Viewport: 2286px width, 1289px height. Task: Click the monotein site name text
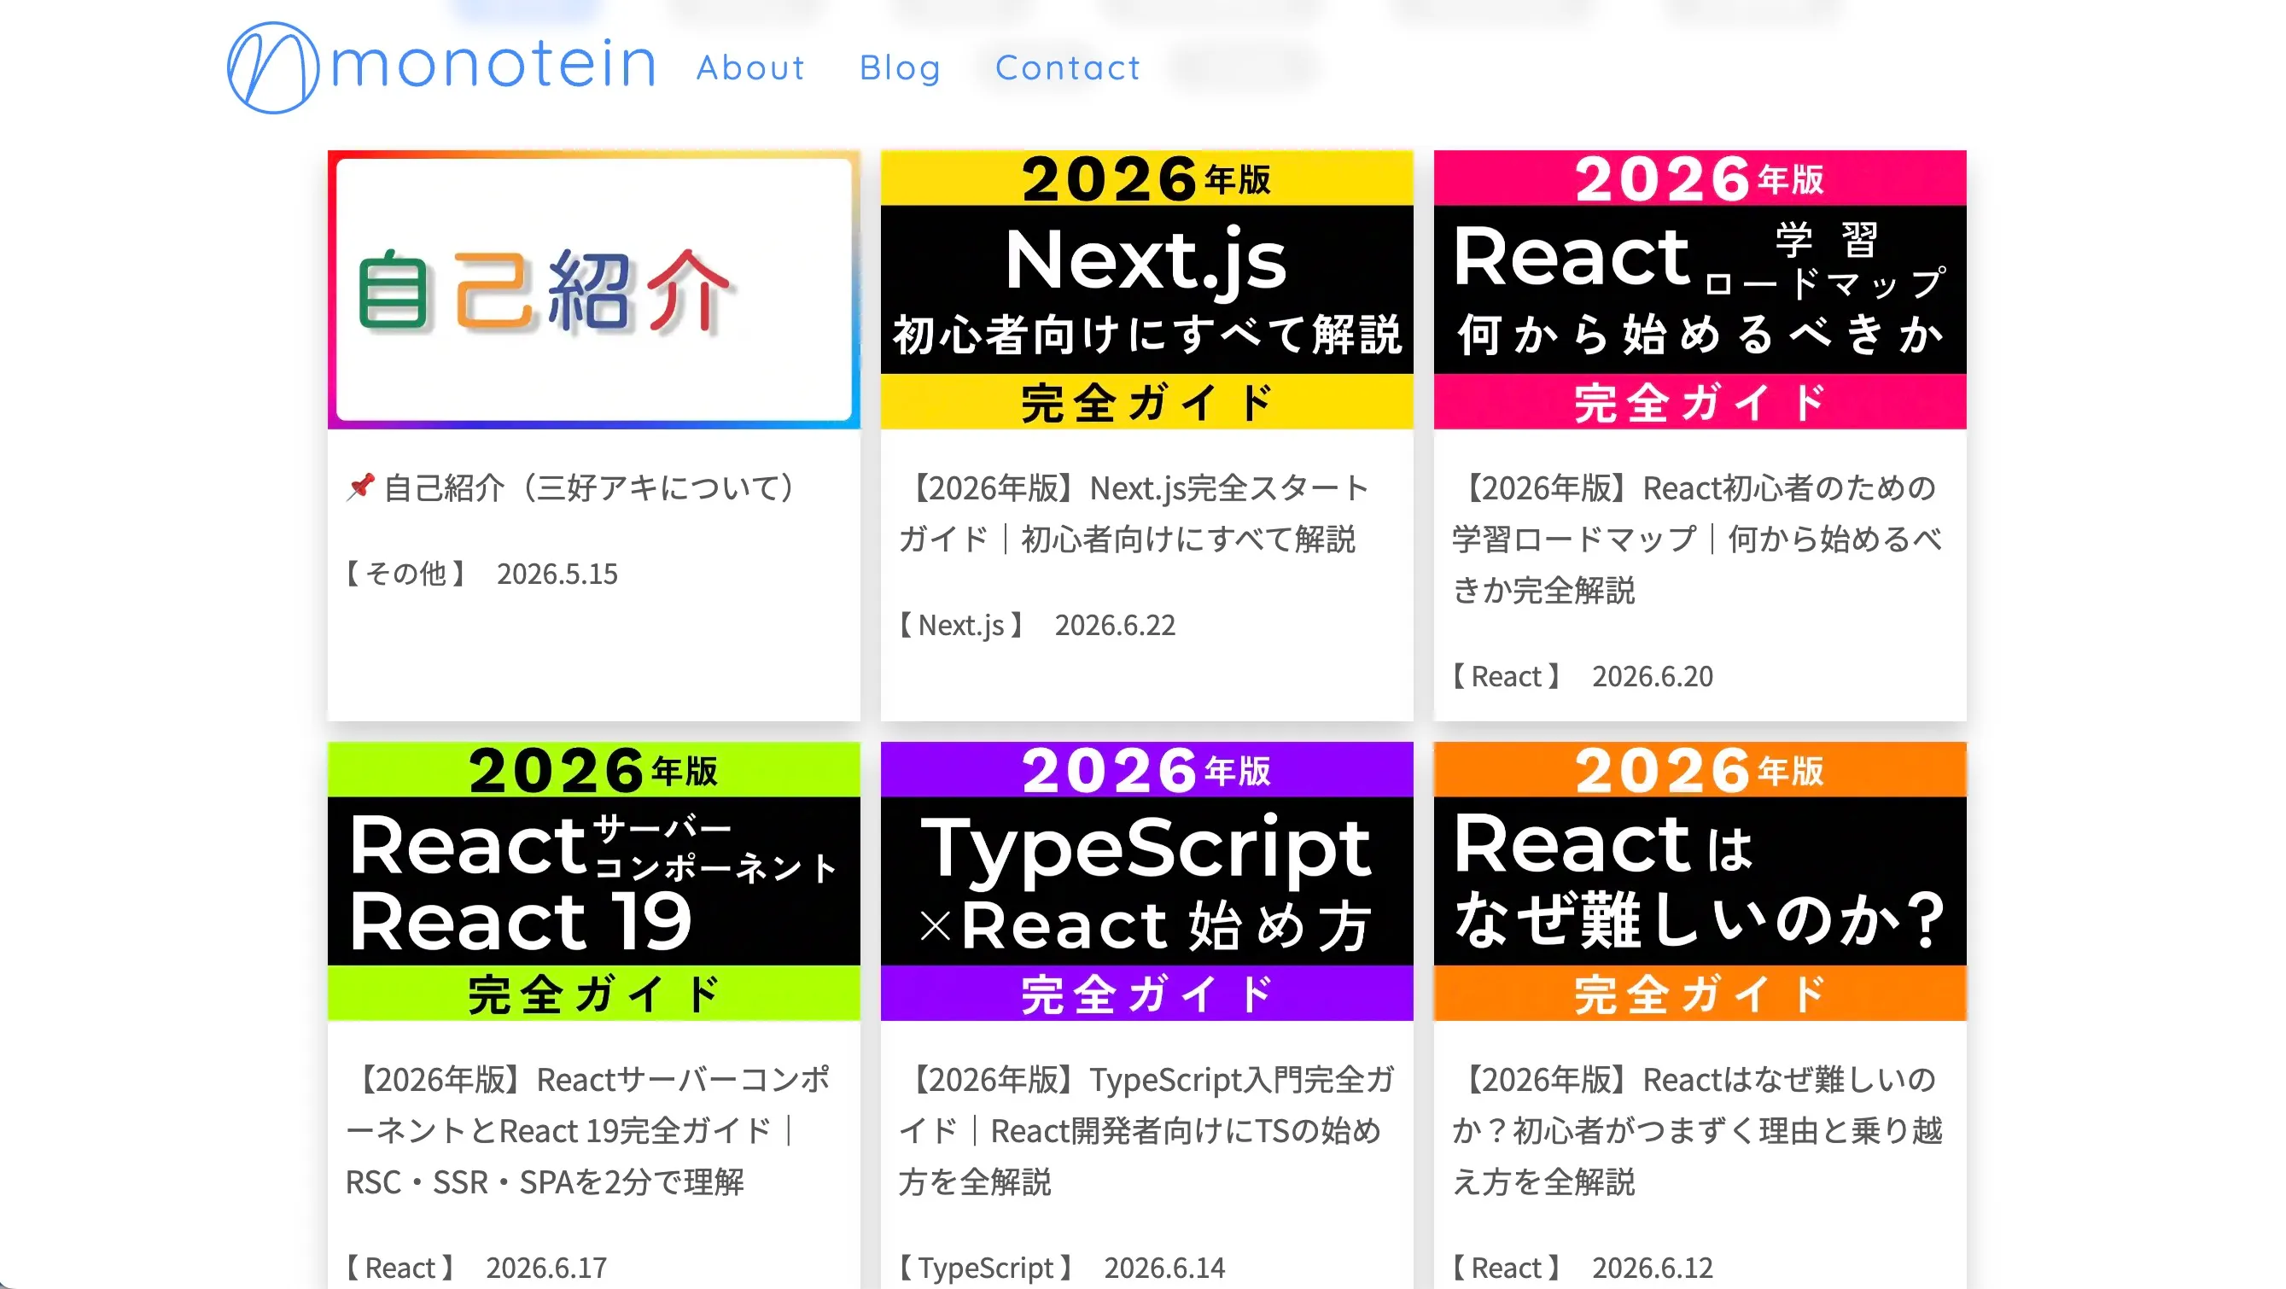(x=493, y=64)
